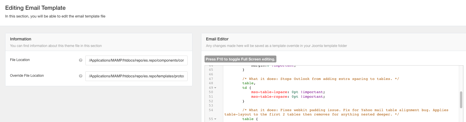466x122 pixels.
Task: Collapse the code fold arrow at line 49
Action: (215, 88)
